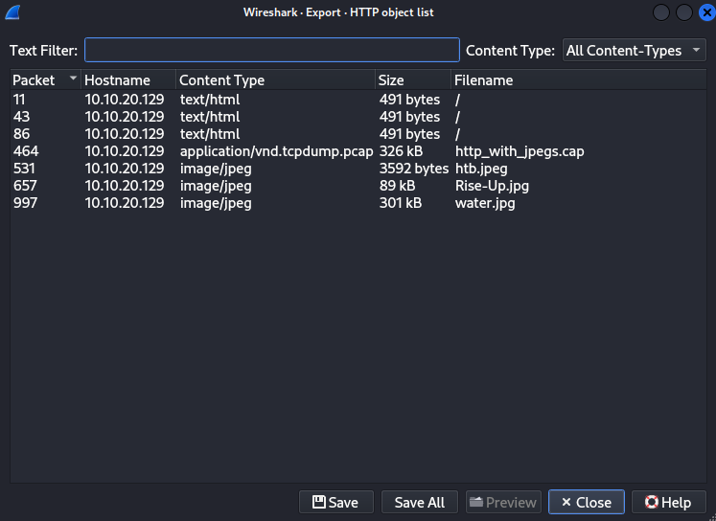The height and width of the screenshot is (521, 716).
Task: Click the 89 kB size cell
Action: 397,186
